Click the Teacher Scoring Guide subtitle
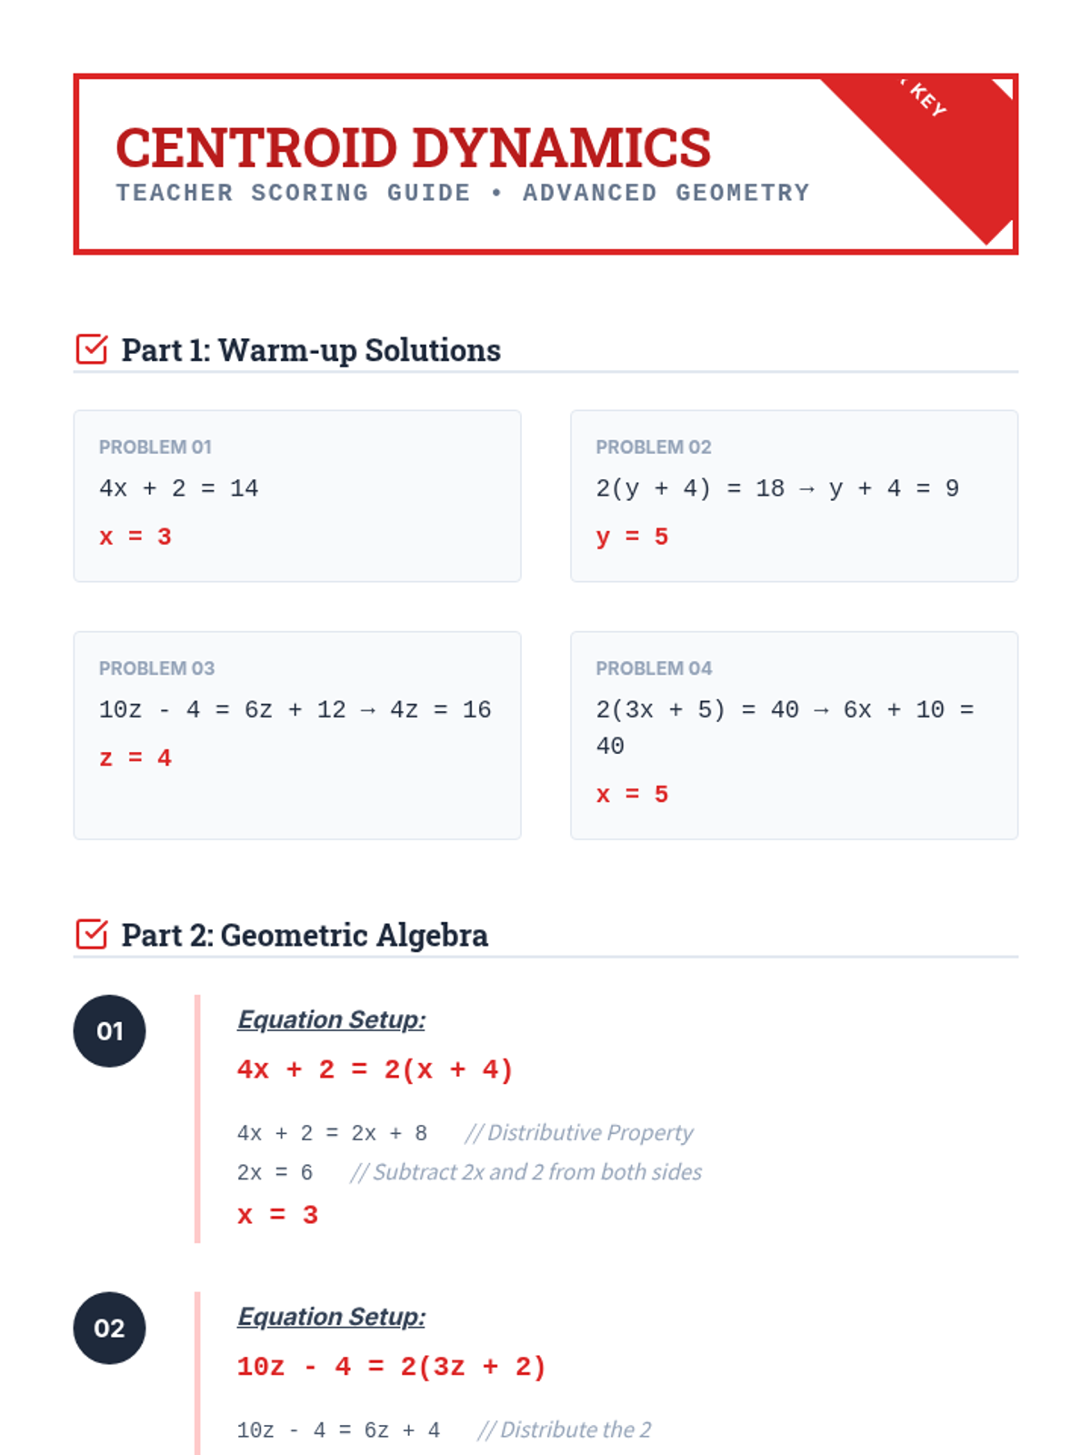1091x1455 pixels. (x=462, y=193)
